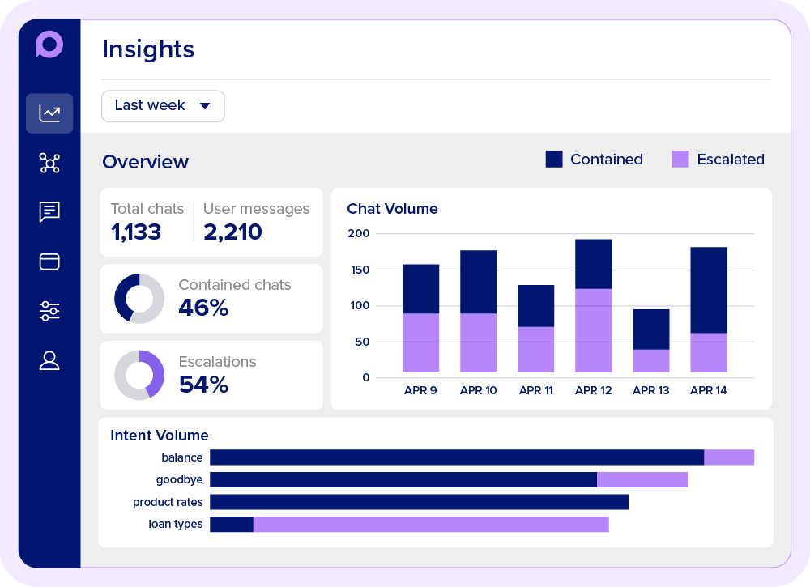
Task: Select the Intent Volume panel header
Action: (x=159, y=436)
